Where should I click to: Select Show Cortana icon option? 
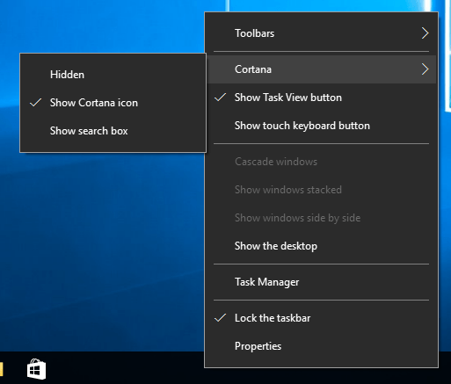coord(113,103)
